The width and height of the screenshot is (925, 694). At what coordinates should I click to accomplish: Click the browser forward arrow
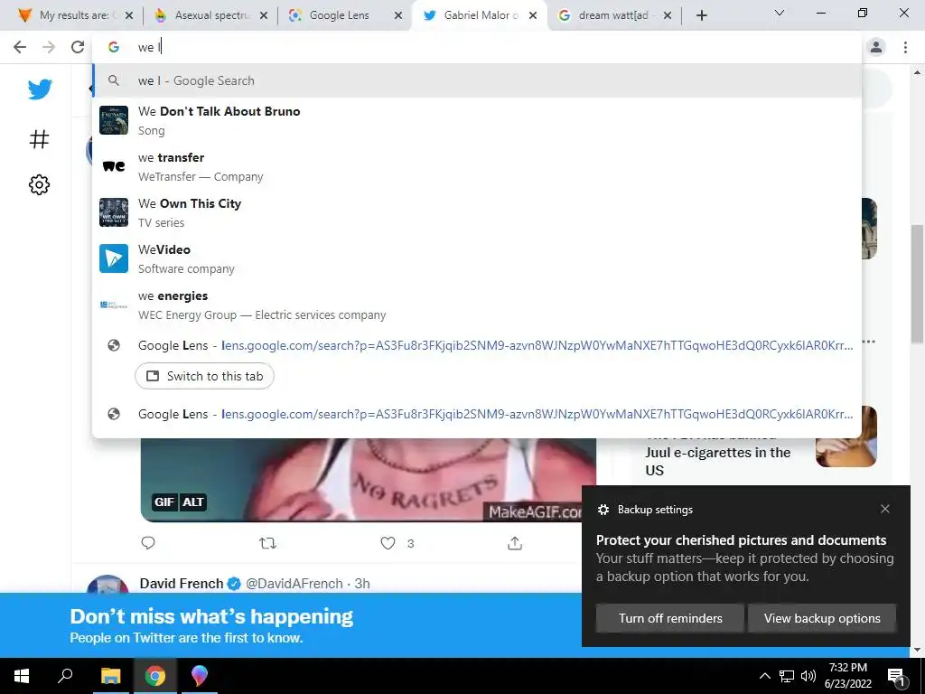[x=49, y=47]
